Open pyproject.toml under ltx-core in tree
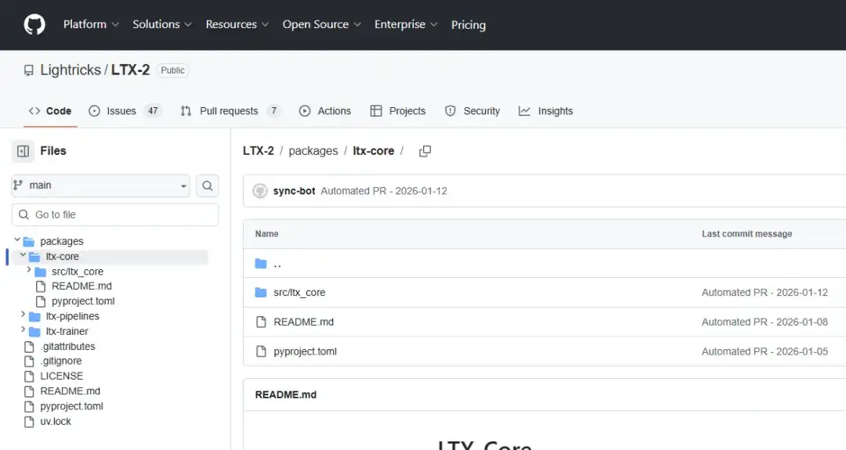 (83, 301)
